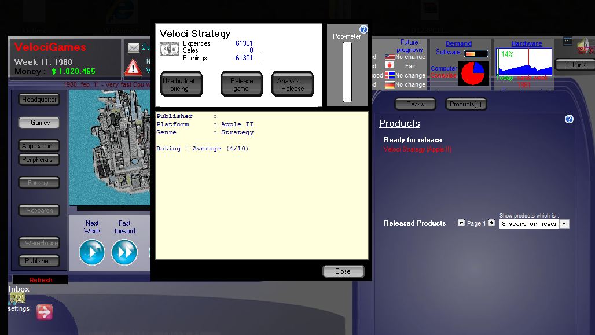
Task: Open help in the Veloci Strategy dialog
Action: 363,29
